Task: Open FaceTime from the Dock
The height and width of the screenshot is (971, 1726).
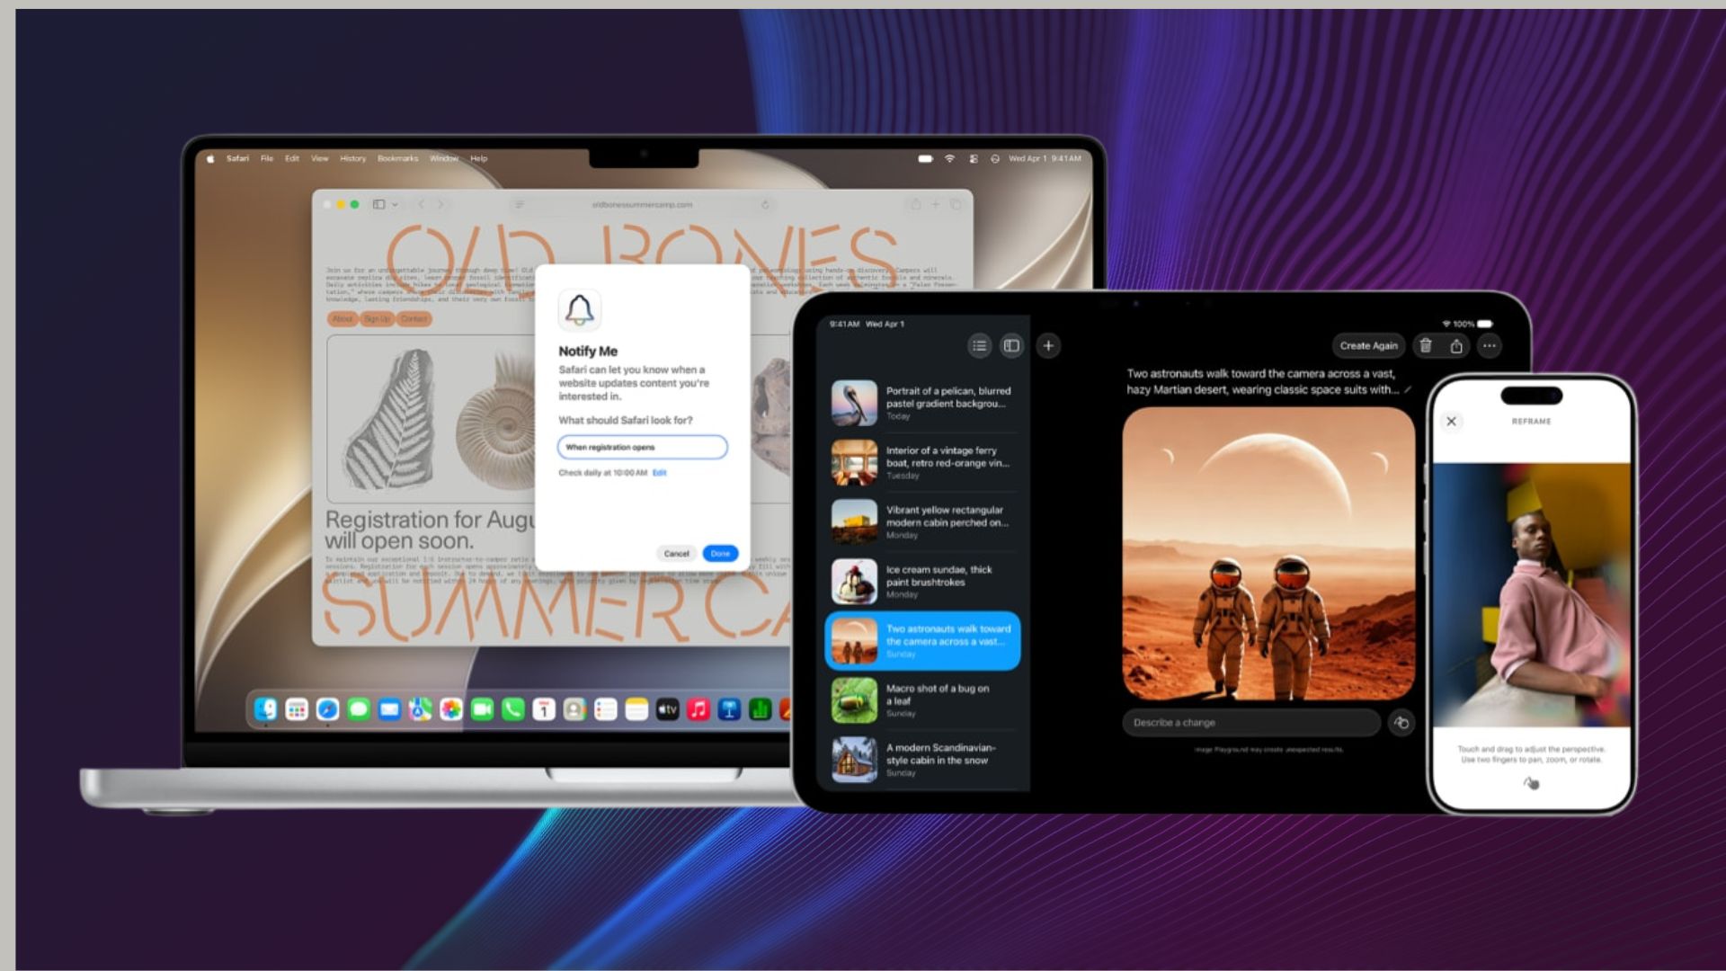Action: [x=482, y=709]
